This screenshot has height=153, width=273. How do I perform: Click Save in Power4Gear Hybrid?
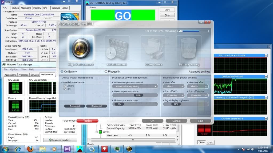(x=200, y=121)
